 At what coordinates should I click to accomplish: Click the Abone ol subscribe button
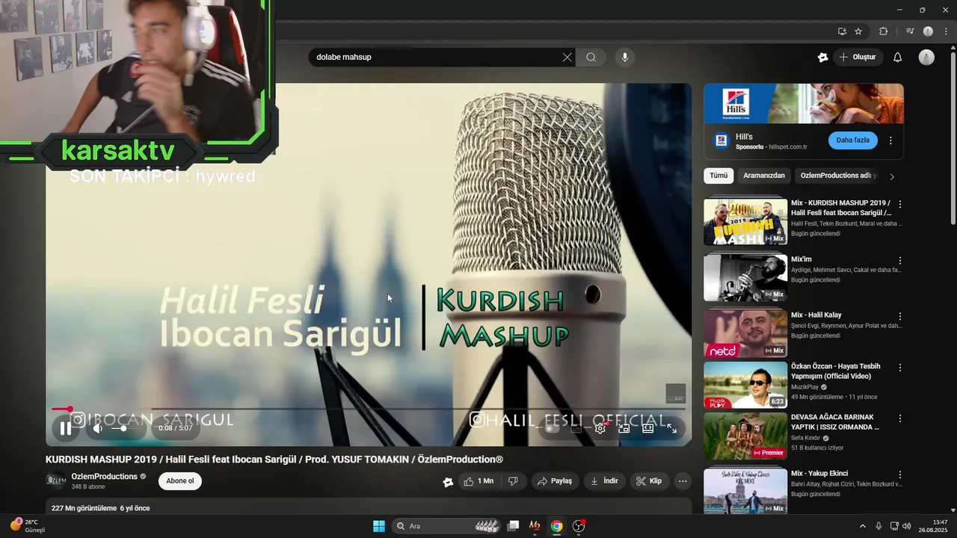coord(180,481)
